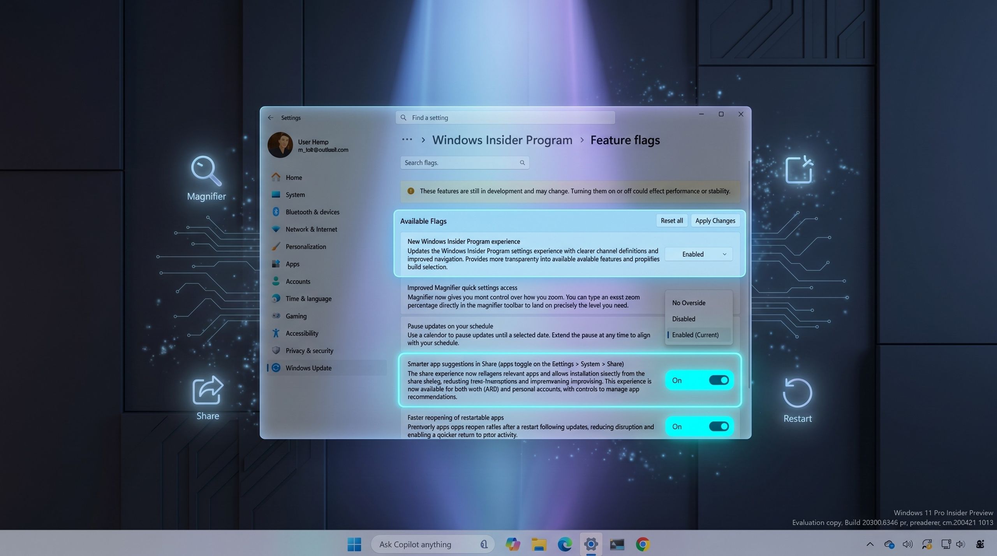Select Windows Update in the sidebar

(x=327, y=368)
